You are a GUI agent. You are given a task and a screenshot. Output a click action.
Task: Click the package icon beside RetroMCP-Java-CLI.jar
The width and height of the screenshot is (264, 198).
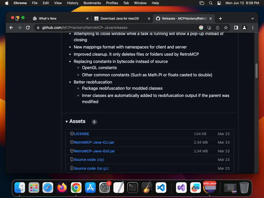[x=72, y=142]
